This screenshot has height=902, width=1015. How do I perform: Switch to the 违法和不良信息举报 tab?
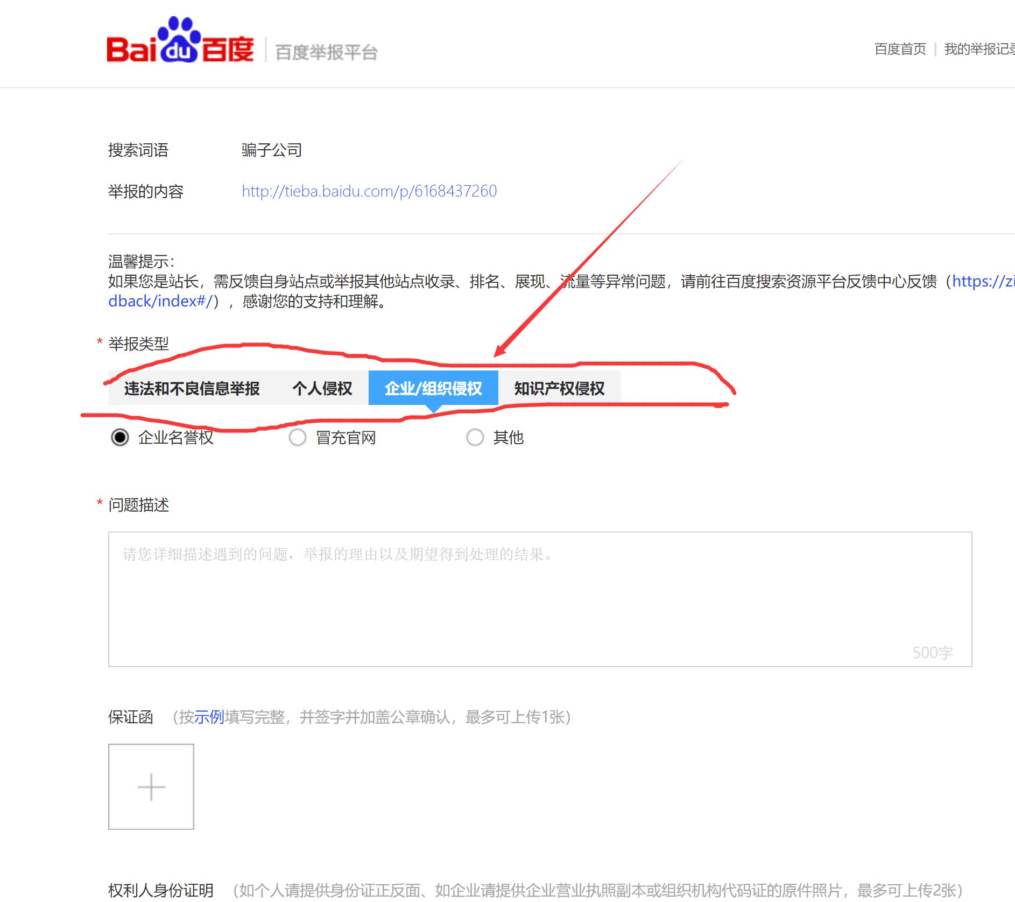[192, 388]
